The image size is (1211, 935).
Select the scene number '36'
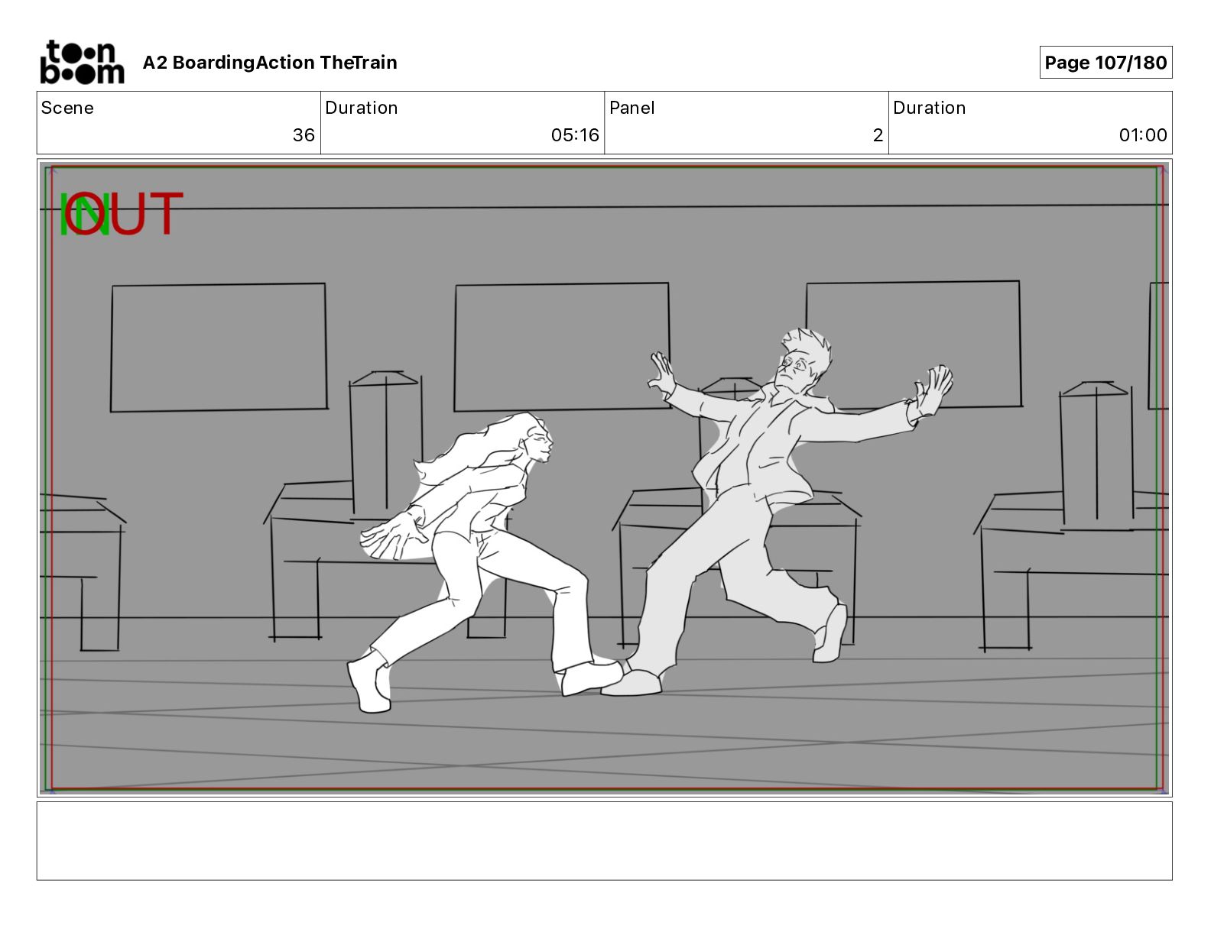click(x=304, y=135)
